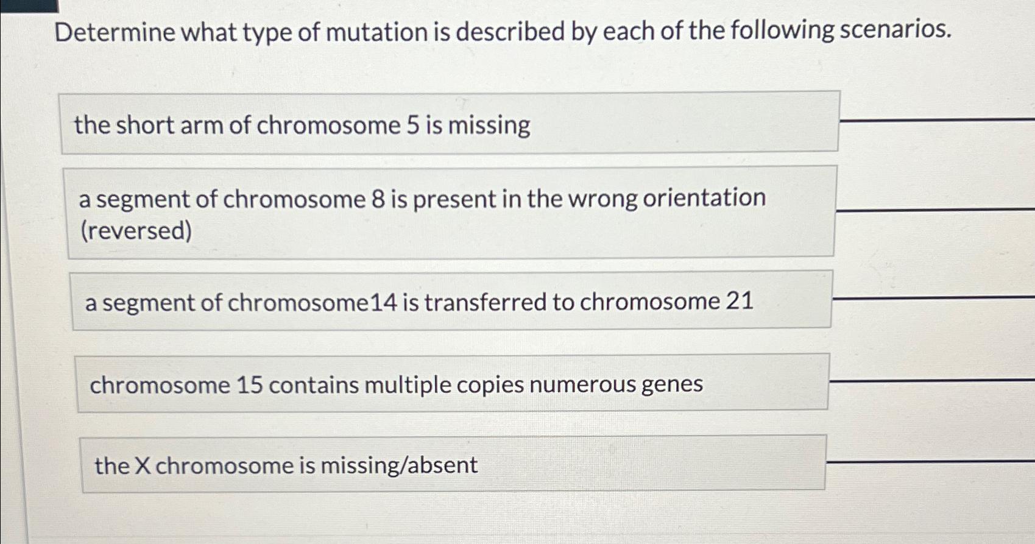This screenshot has width=1035, height=544.
Task: Click the answer blank beside chromosome 8 scenario
Action: pos(932,210)
